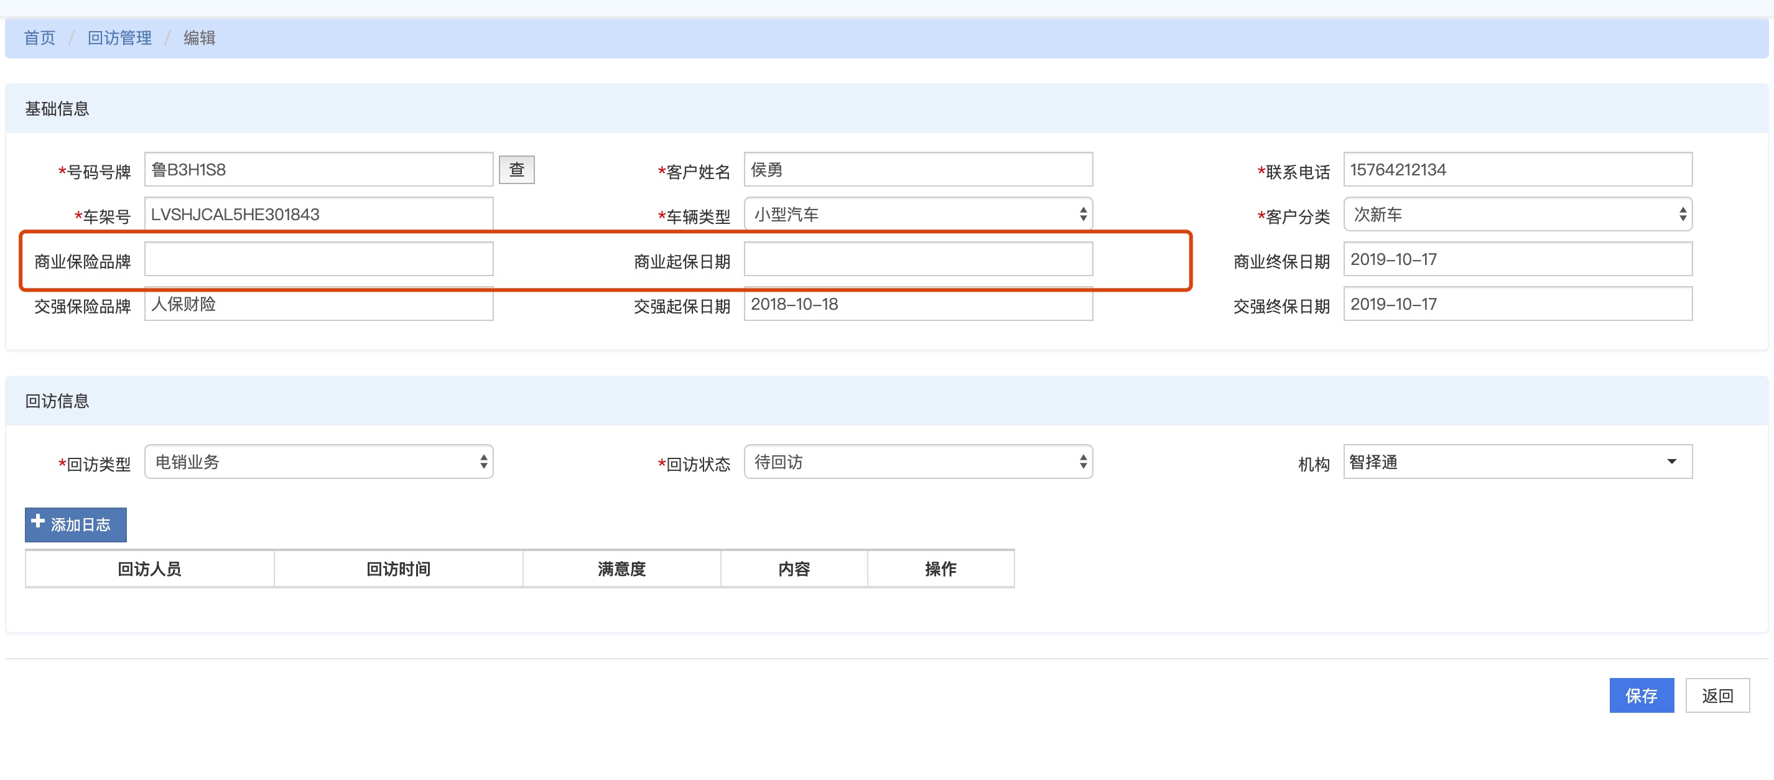Focus the 号码号牌 input field
1774x780 pixels.
pyautogui.click(x=318, y=169)
